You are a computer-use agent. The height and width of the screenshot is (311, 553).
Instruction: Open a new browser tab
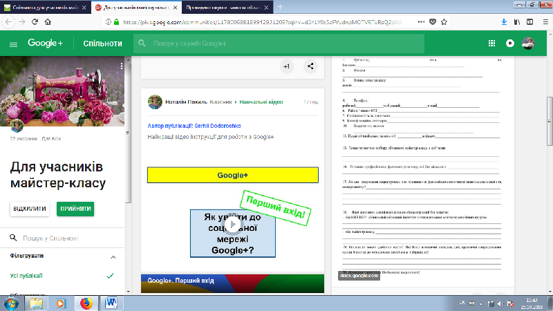[x=280, y=7]
